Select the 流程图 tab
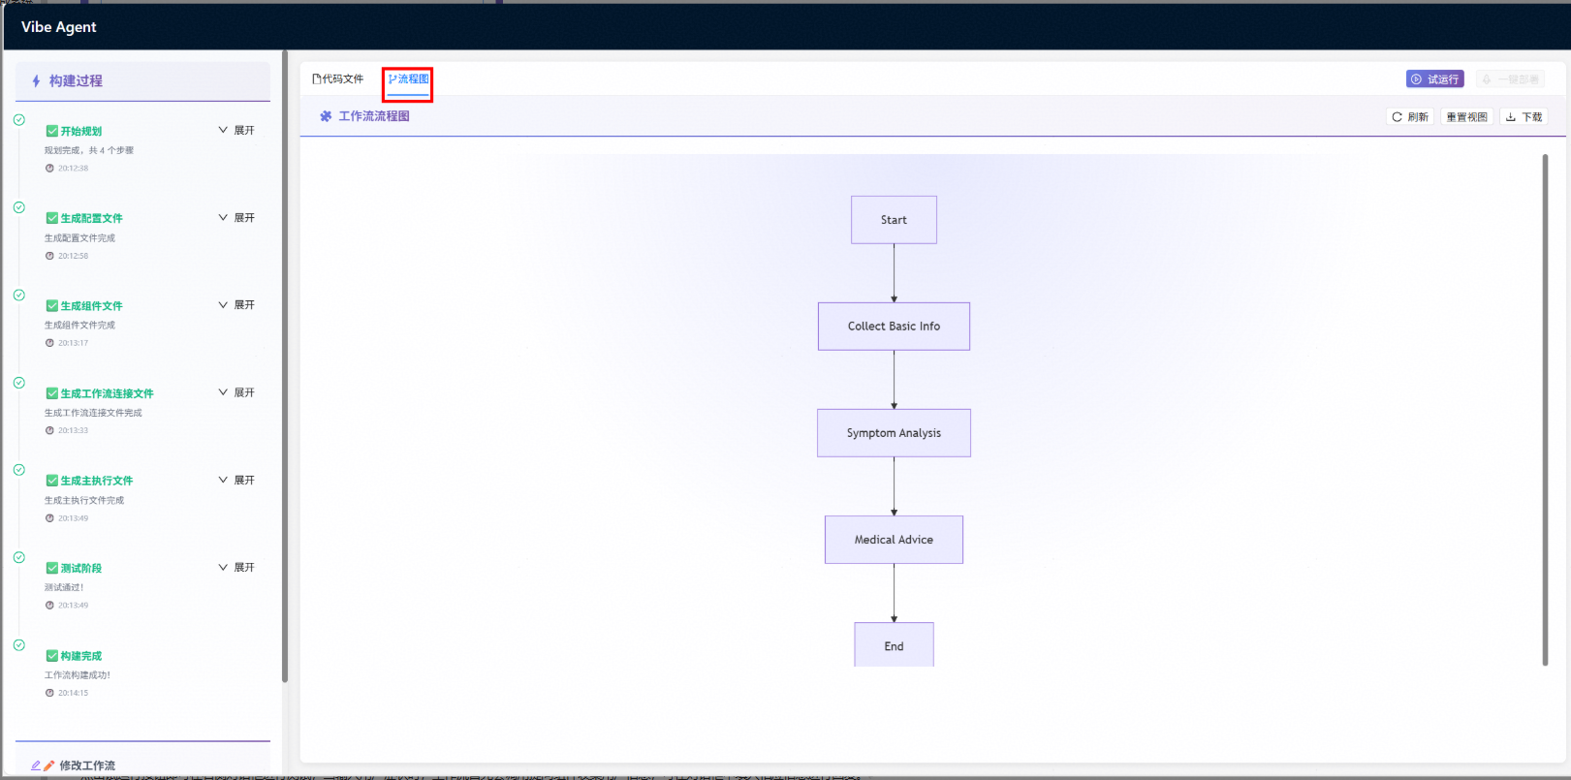The image size is (1571, 780). 408,79
